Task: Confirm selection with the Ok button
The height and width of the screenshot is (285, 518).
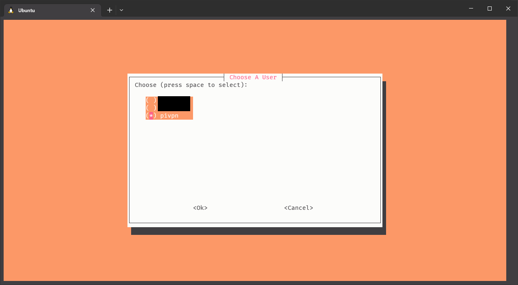Action: [x=200, y=208]
